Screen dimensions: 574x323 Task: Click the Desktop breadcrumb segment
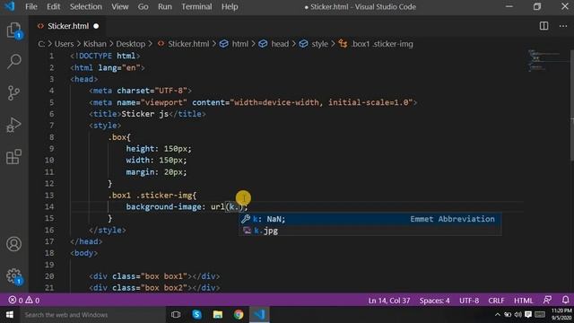131,44
